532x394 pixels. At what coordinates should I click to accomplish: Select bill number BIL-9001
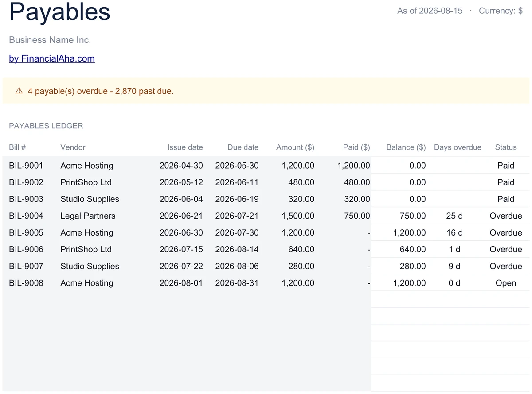(26, 166)
